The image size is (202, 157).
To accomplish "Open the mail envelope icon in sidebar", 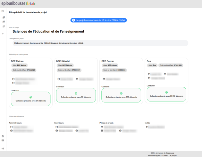I will 3,140.
